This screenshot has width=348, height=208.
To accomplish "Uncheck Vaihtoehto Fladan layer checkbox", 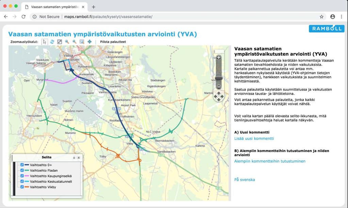I will pos(22,170).
